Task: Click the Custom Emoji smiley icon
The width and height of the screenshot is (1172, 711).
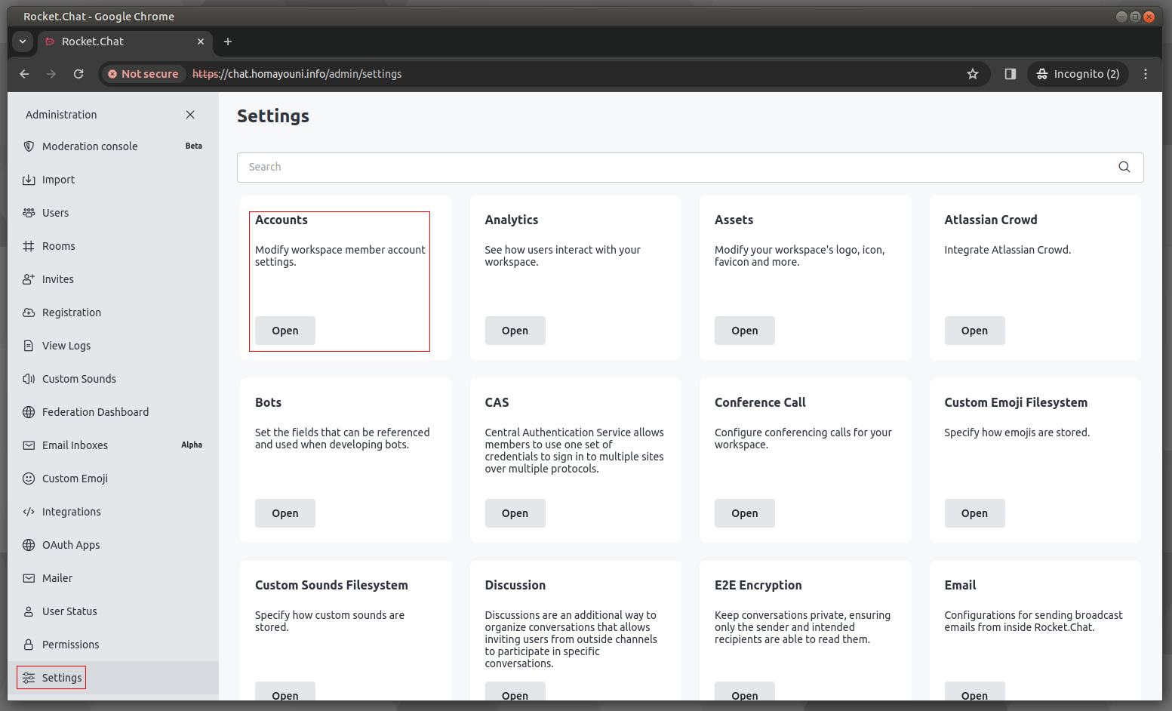Action: click(29, 479)
